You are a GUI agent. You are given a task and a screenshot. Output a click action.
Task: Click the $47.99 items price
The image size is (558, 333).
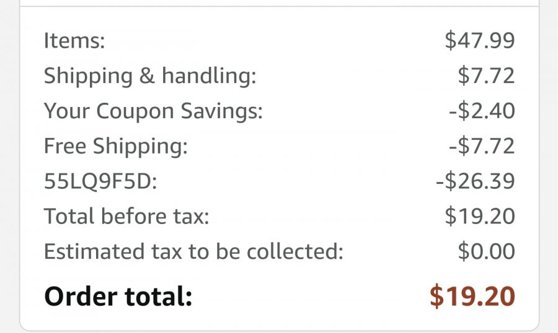tap(480, 40)
